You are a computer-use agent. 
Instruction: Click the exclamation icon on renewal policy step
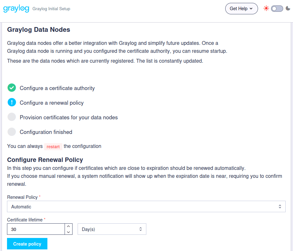coord(11,102)
